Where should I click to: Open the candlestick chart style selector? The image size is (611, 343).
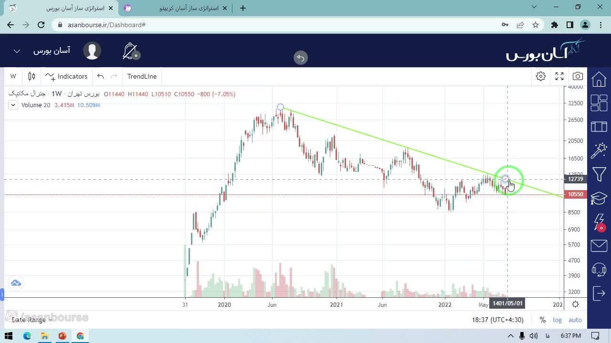point(32,76)
